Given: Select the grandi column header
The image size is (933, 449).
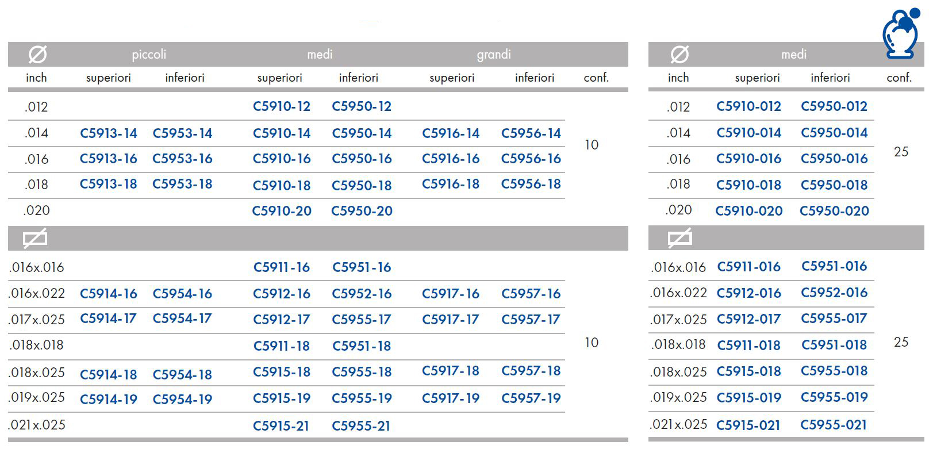Looking at the screenshot, I should [x=494, y=55].
